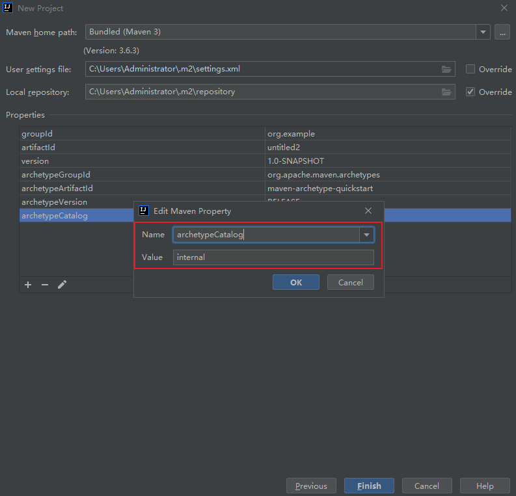The width and height of the screenshot is (516, 496).
Task: Expand the property Name dropdown arrow
Action: (366, 235)
